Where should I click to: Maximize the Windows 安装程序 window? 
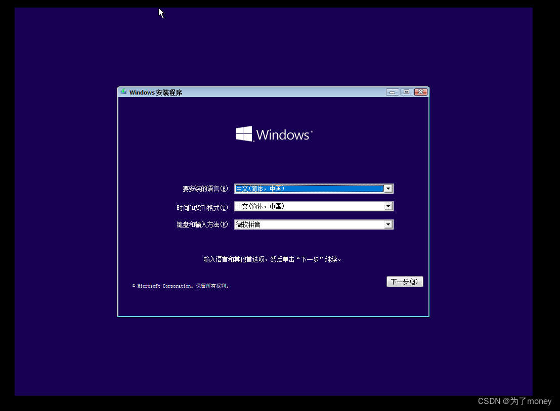click(406, 92)
